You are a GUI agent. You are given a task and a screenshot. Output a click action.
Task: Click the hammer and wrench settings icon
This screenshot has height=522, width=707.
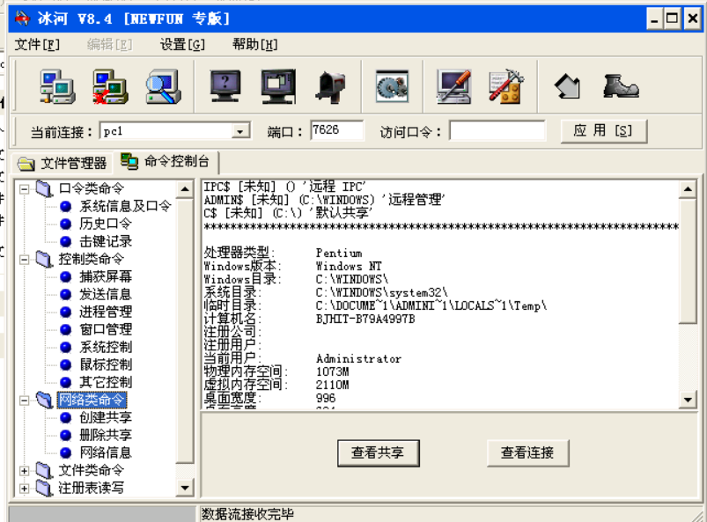[x=506, y=86]
